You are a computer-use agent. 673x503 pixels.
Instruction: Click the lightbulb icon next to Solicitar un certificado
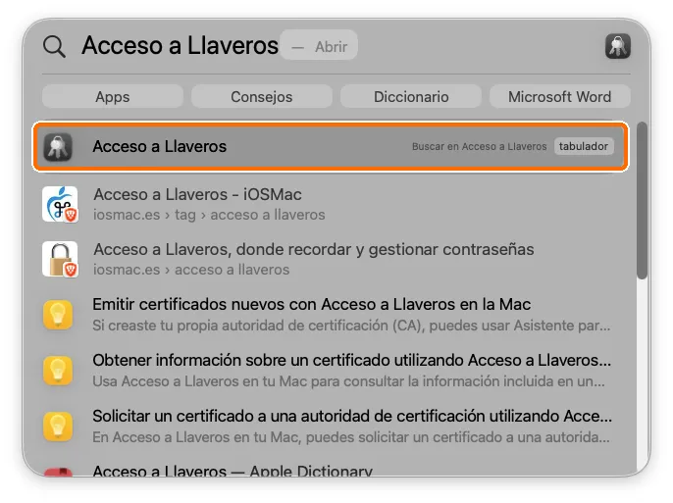tap(58, 427)
